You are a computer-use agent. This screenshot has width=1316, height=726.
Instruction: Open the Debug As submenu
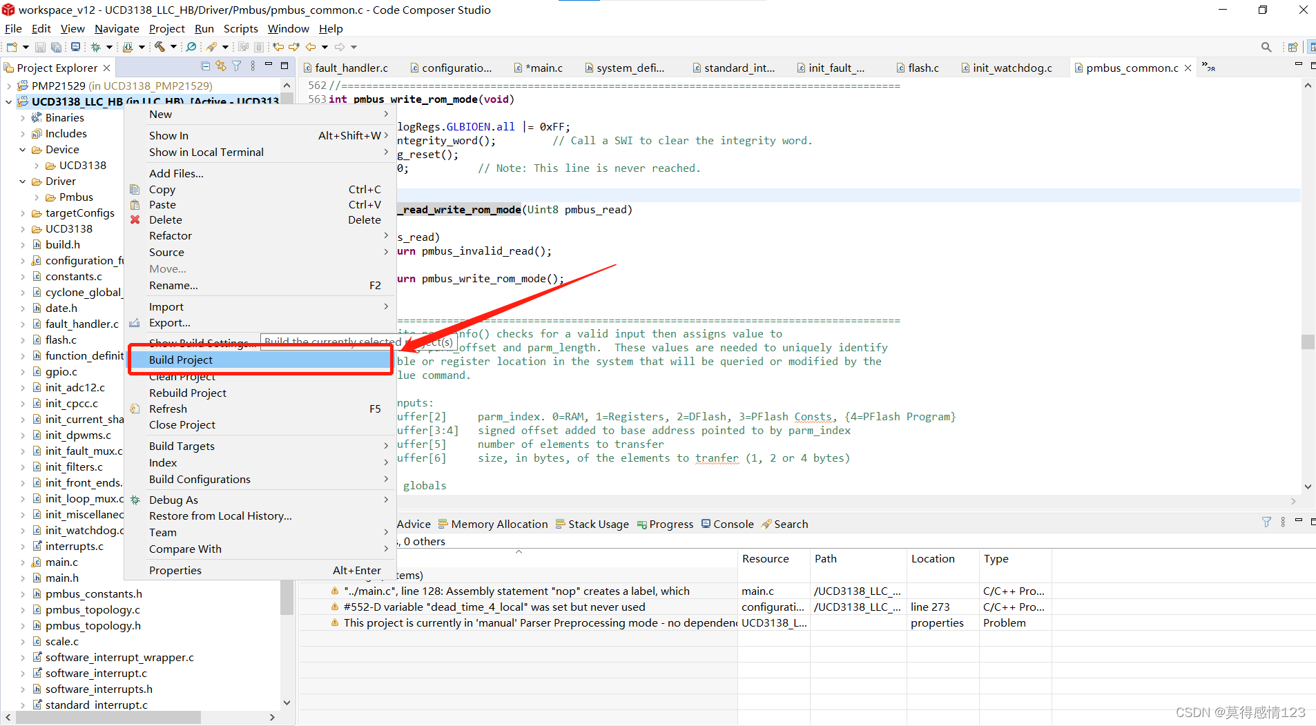coord(260,500)
